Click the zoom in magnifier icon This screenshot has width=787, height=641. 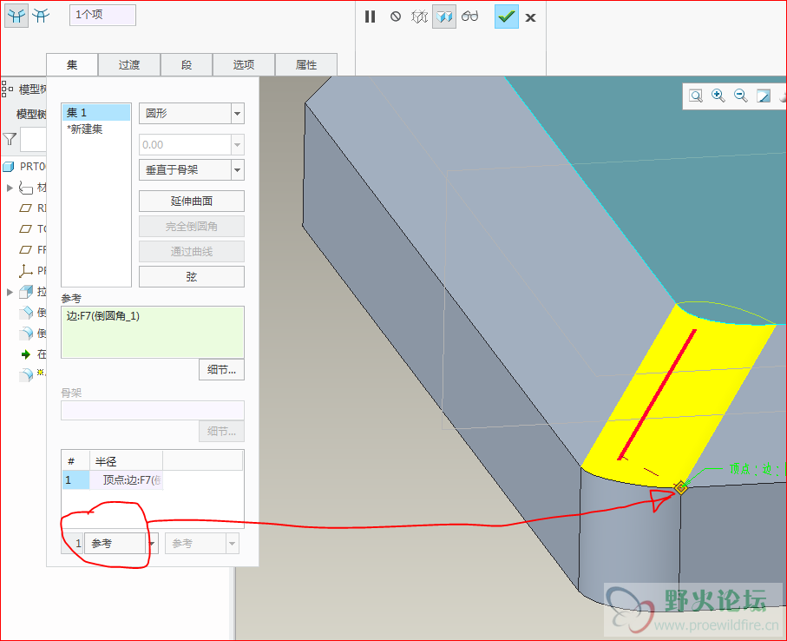[718, 96]
